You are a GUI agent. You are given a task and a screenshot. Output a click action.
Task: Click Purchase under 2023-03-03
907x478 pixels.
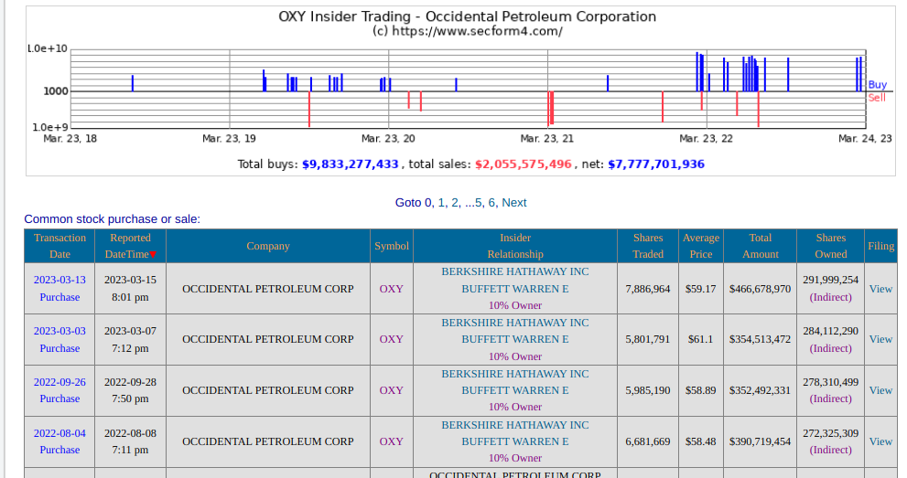click(x=59, y=348)
